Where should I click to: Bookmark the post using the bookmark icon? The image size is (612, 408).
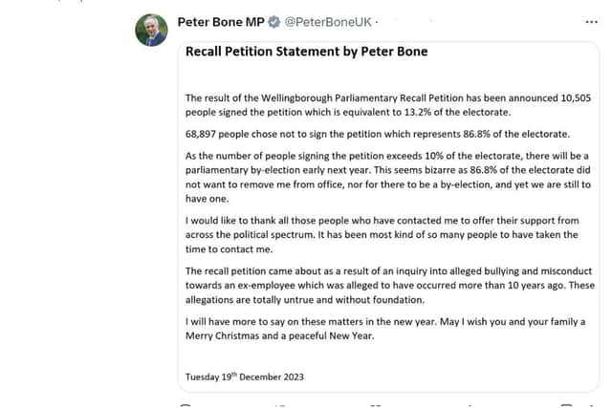point(564,405)
